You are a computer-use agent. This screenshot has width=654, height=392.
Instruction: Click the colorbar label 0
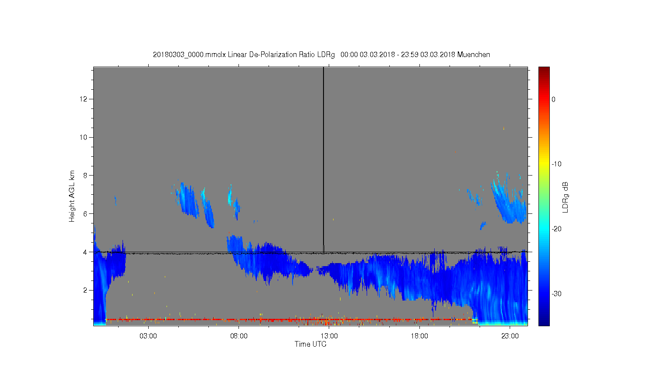coord(553,99)
